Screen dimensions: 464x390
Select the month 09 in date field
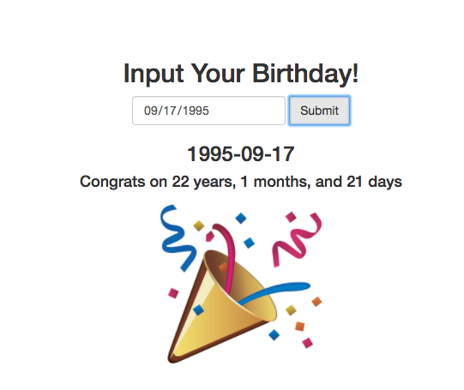click(x=151, y=111)
